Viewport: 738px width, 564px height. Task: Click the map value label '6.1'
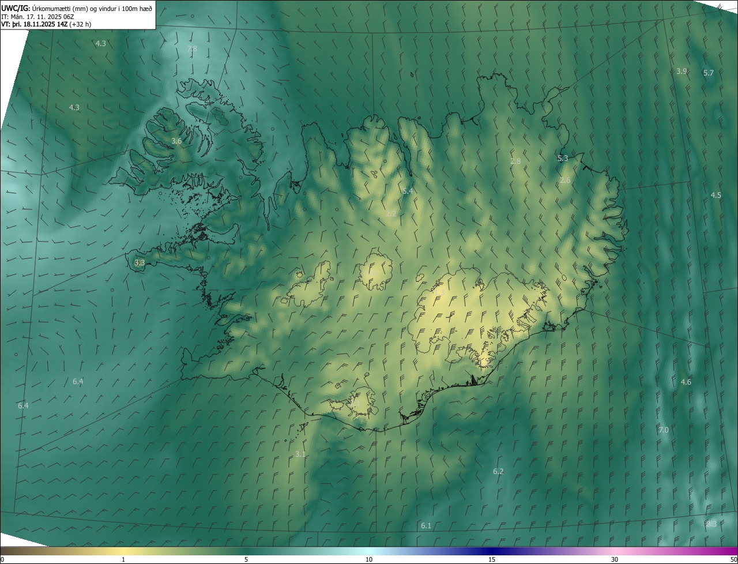(x=426, y=525)
